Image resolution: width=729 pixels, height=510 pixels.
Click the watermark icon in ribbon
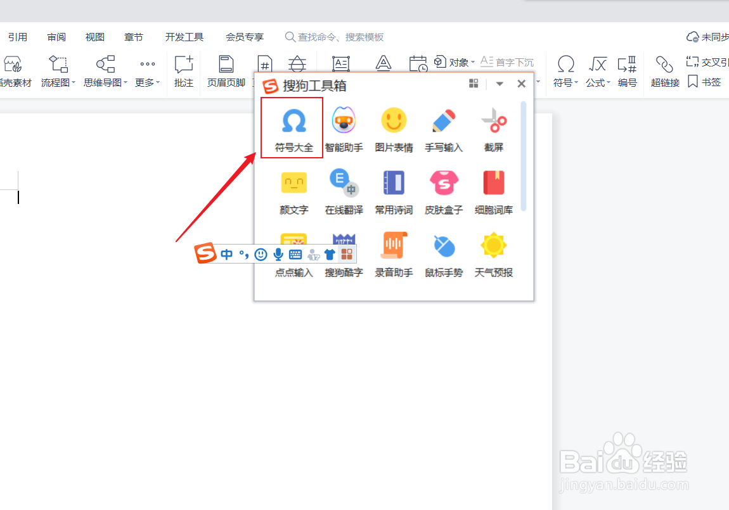(297, 63)
